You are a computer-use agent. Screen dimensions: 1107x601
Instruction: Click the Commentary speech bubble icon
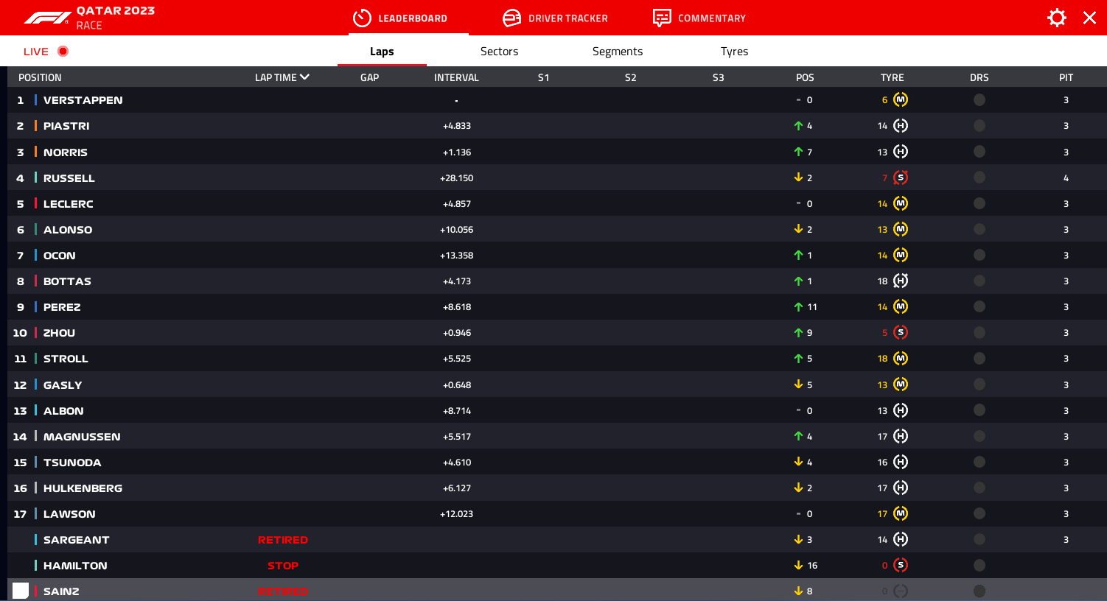pos(662,18)
